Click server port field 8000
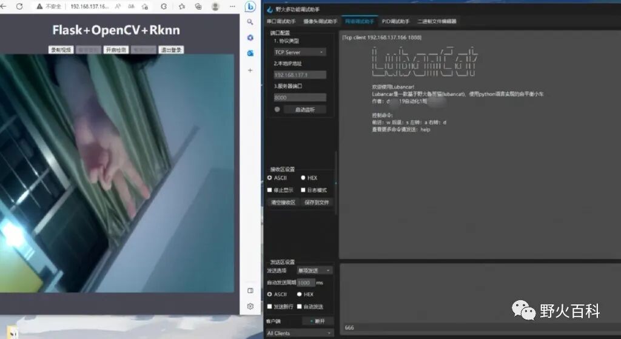621x339 pixels. [300, 98]
